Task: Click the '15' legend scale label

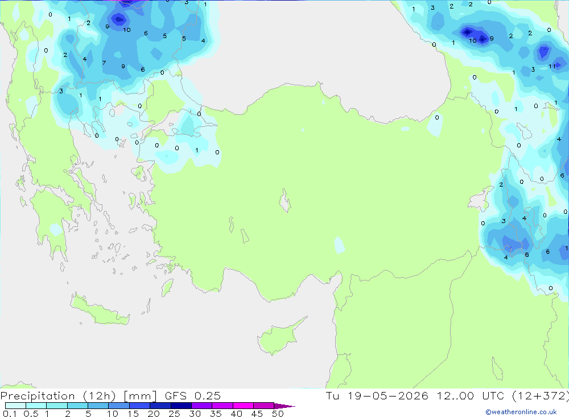Action: click(133, 414)
